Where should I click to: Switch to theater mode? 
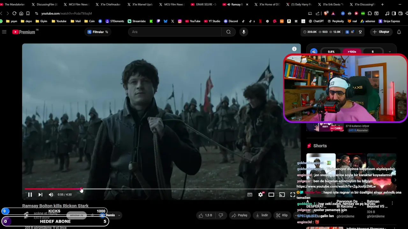click(x=271, y=195)
